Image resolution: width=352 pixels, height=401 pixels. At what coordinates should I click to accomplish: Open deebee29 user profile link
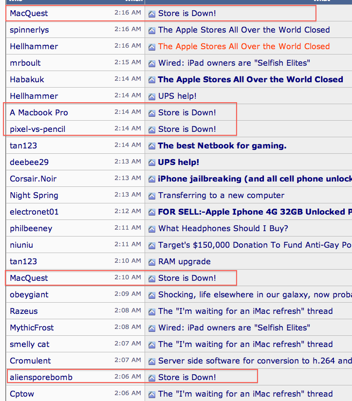tap(29, 162)
